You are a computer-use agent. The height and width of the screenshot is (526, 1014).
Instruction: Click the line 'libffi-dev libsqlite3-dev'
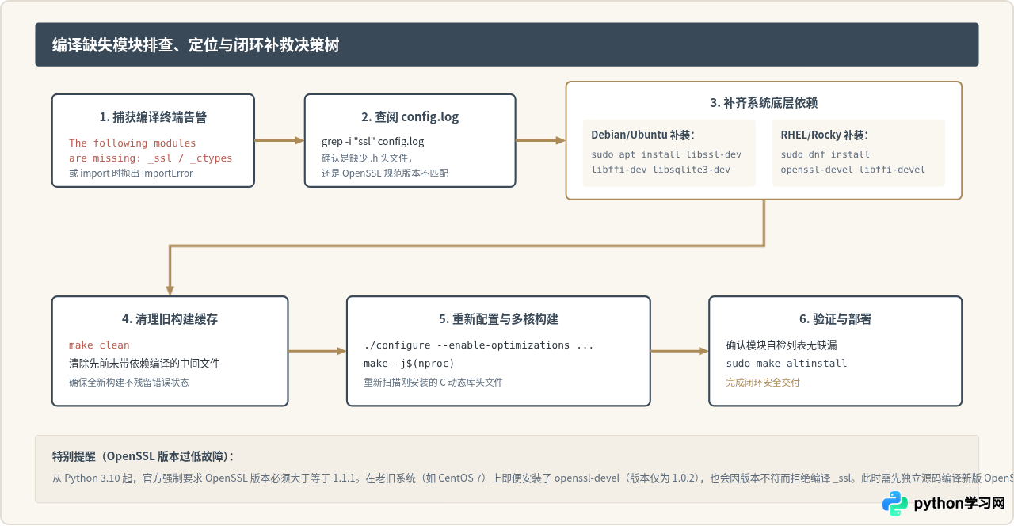[x=661, y=170]
